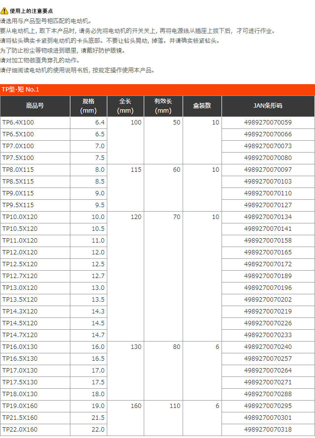Click JAN barcode 4989270070318
315x438 pixels.
pos(268,430)
